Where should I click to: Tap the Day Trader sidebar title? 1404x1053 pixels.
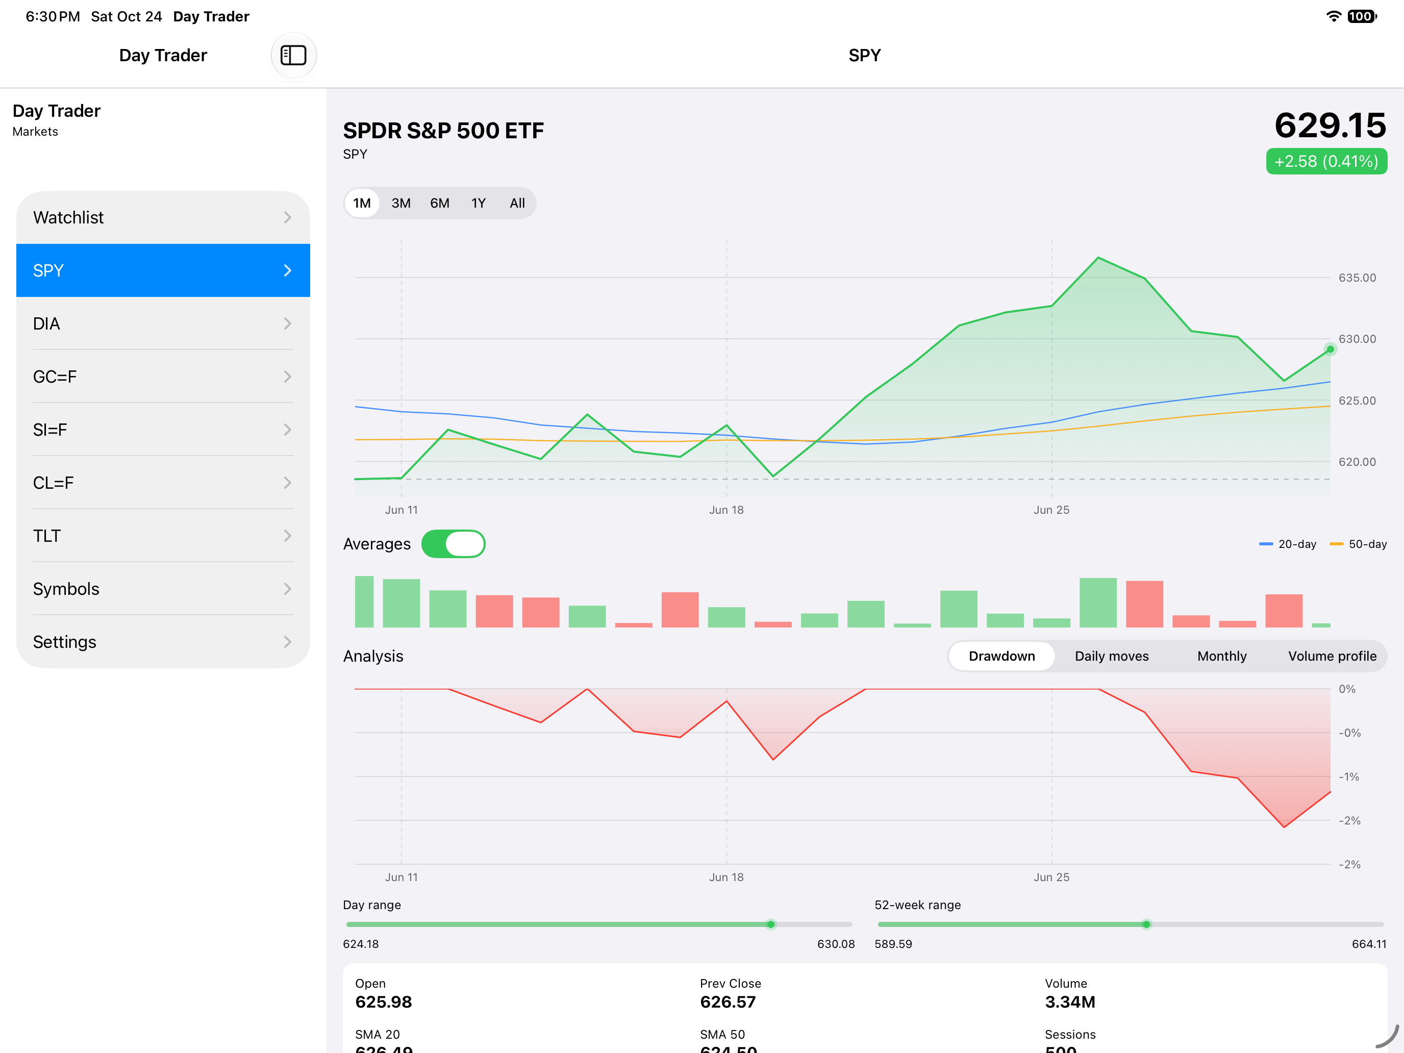pyautogui.click(x=57, y=111)
